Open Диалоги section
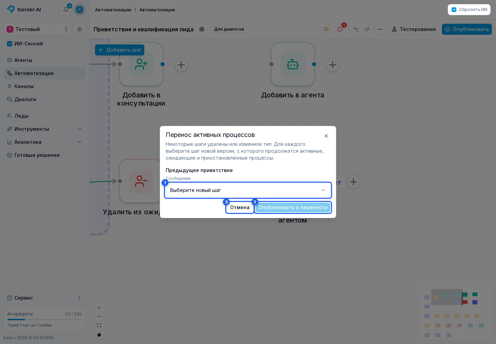496x344 pixels. (x=45, y=99)
